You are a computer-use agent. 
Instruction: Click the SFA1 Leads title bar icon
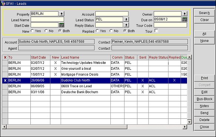[3, 3]
